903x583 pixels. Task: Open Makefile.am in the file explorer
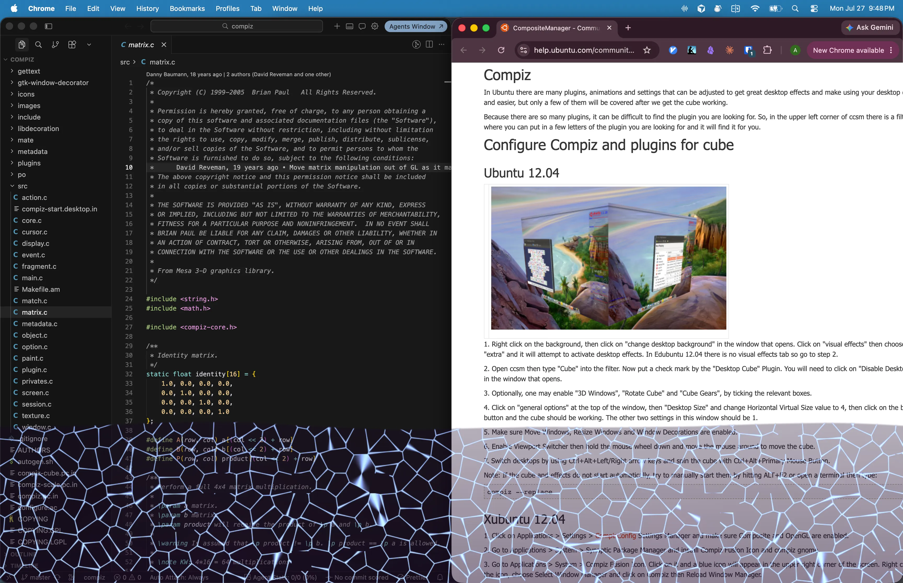click(x=56, y=289)
